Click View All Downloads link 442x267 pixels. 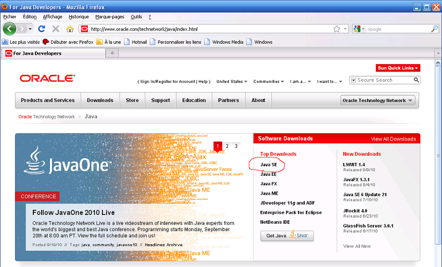point(393,139)
